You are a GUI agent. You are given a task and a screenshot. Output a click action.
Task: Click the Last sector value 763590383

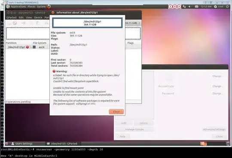[76, 63]
